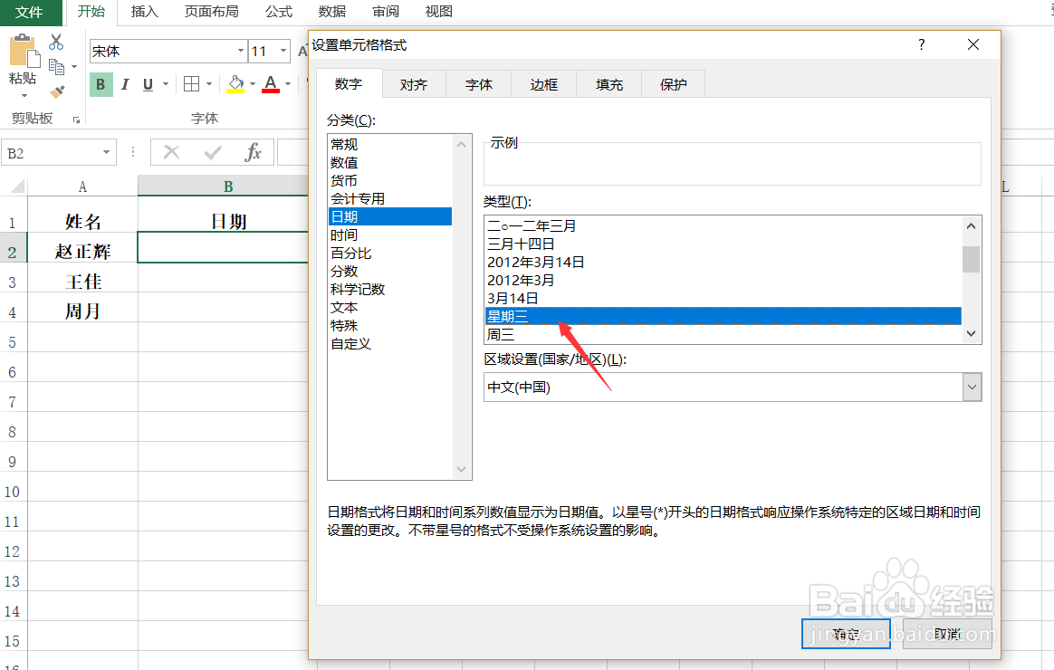Select 百分比 in the category list

[390, 254]
